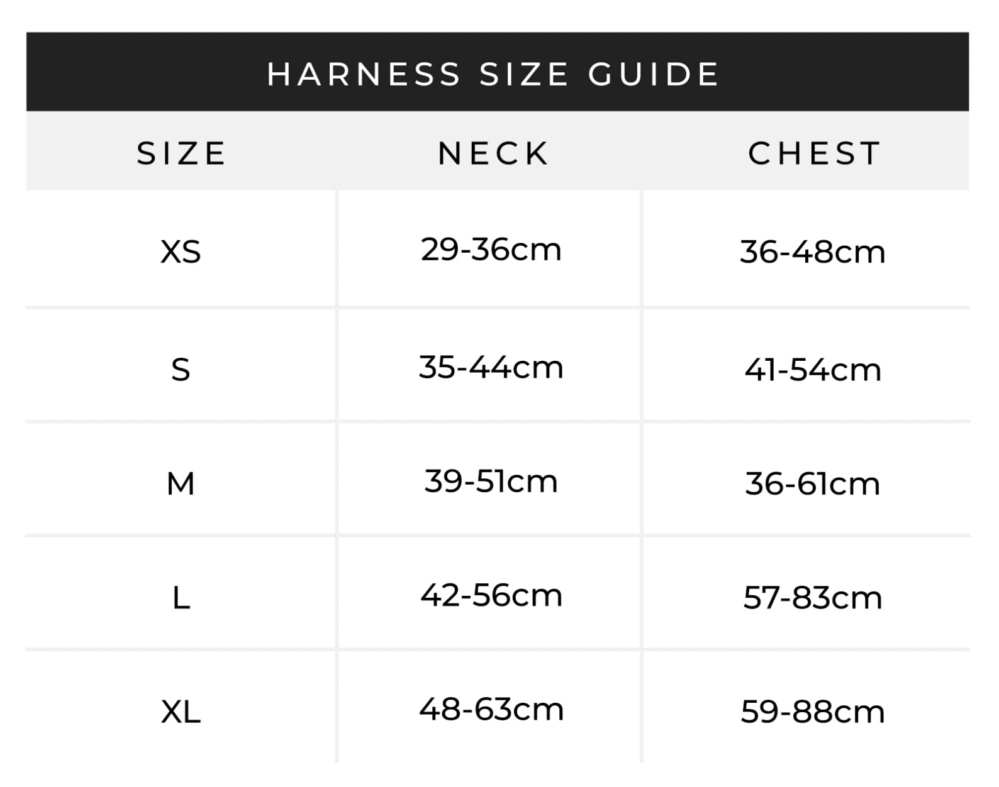The height and width of the screenshot is (787, 999).
Task: Click the 42-56cm neck measurement
Action: 491,595
